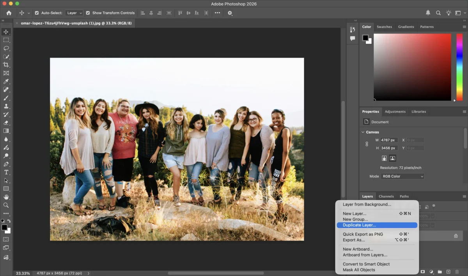The height and width of the screenshot is (276, 468).
Task: Disable Show Transform Controls checkbox
Action: click(x=88, y=13)
